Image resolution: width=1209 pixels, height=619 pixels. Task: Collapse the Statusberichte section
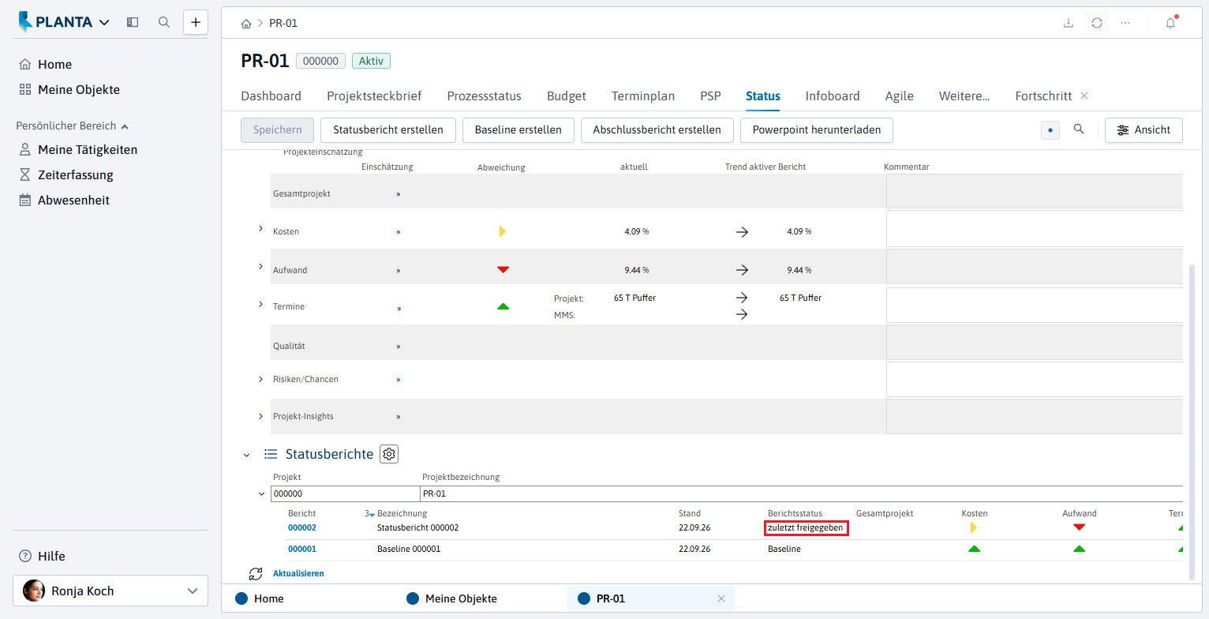tap(247, 455)
